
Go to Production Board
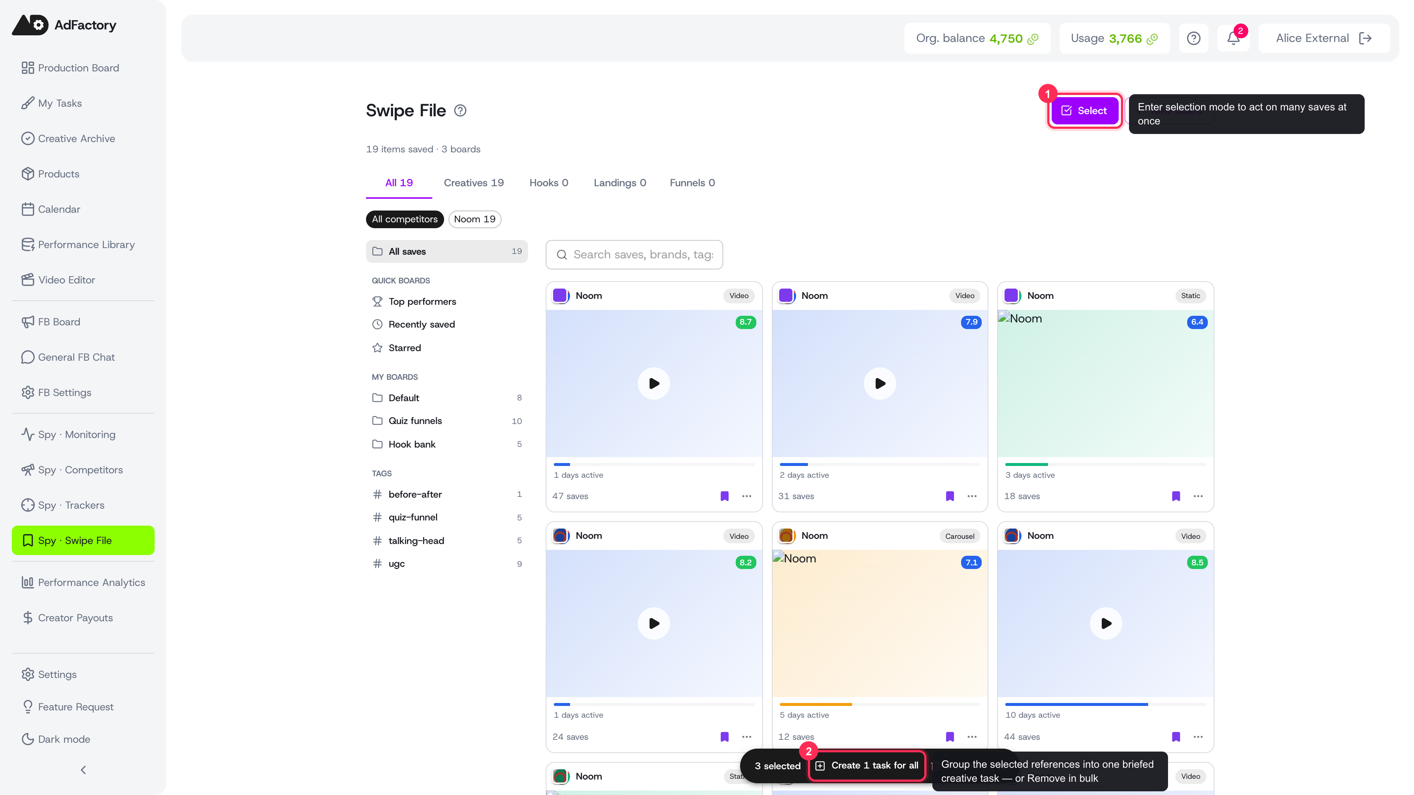(x=83, y=68)
